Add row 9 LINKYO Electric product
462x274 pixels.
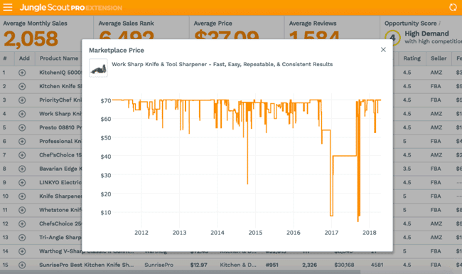click(22, 183)
